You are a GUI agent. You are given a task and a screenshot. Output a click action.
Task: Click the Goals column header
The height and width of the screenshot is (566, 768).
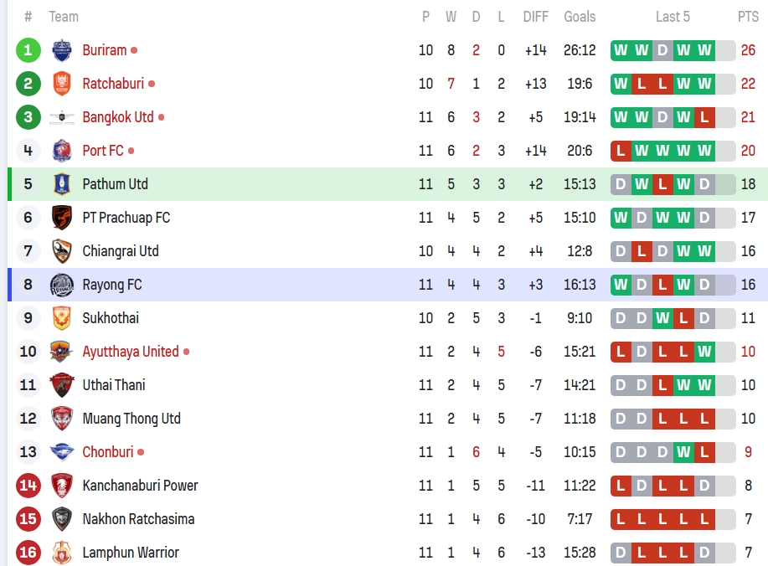click(580, 17)
